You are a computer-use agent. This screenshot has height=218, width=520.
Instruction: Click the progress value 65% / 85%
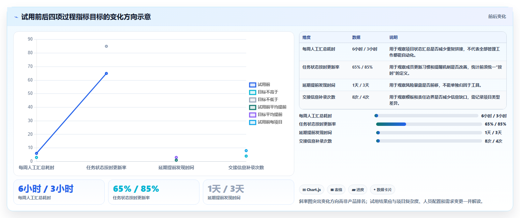click(x=495, y=124)
